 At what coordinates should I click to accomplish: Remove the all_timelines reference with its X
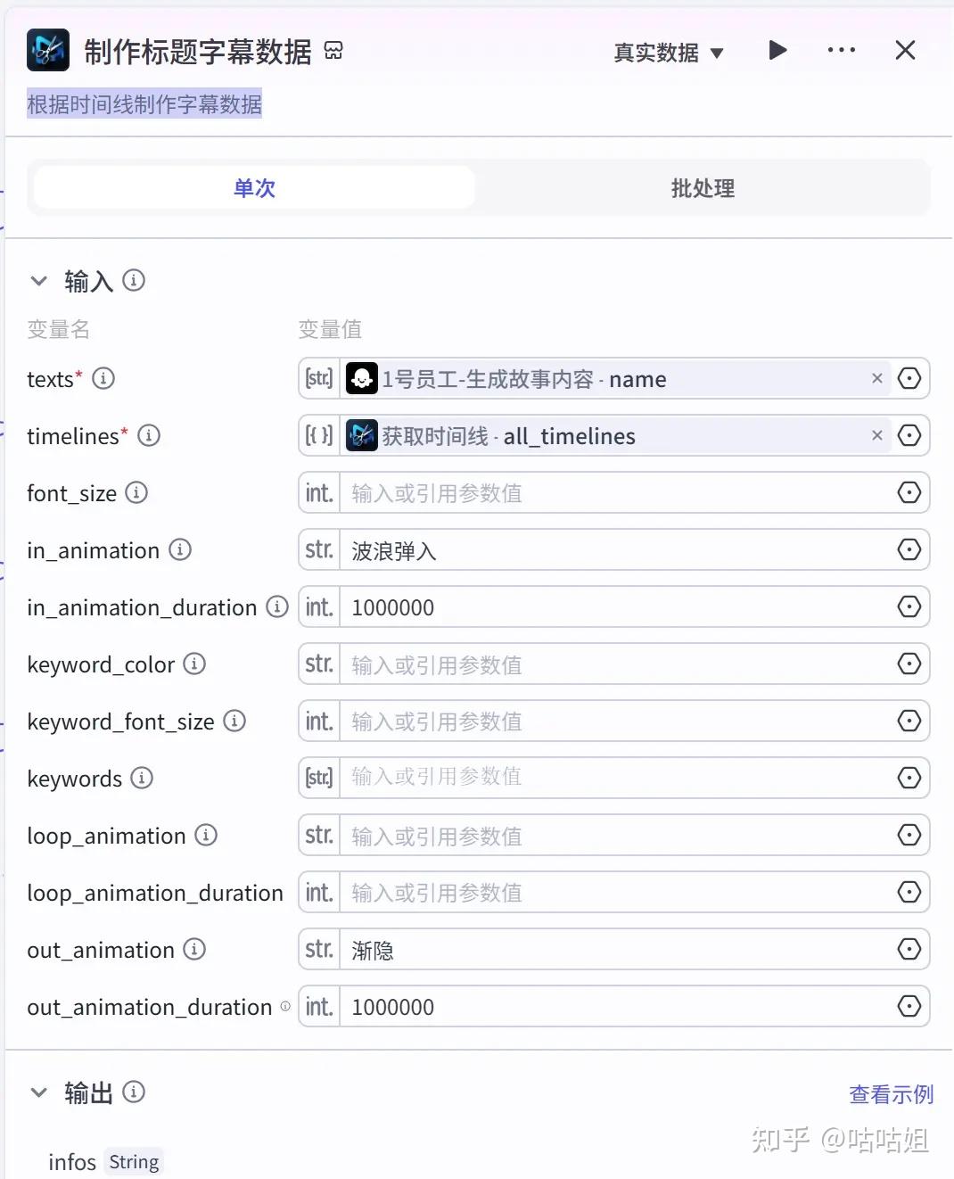pyautogui.click(x=876, y=435)
